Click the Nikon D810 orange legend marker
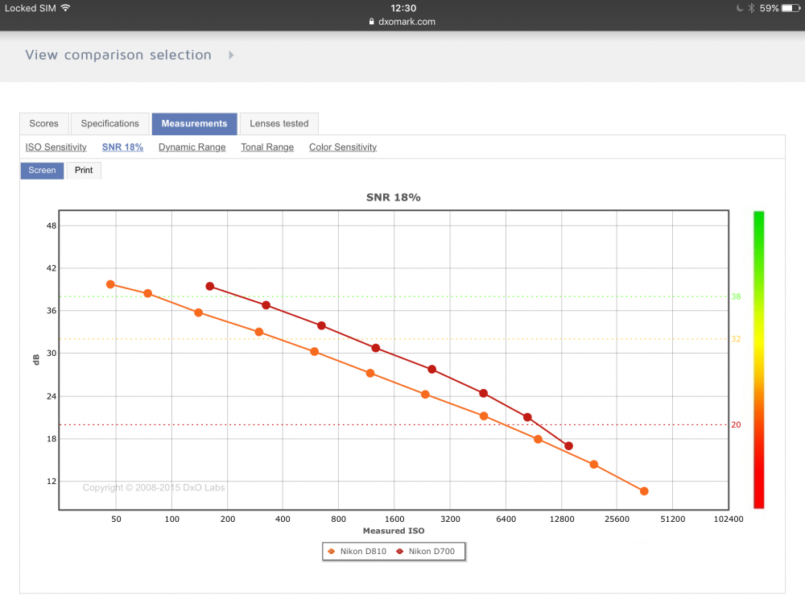 (331, 551)
